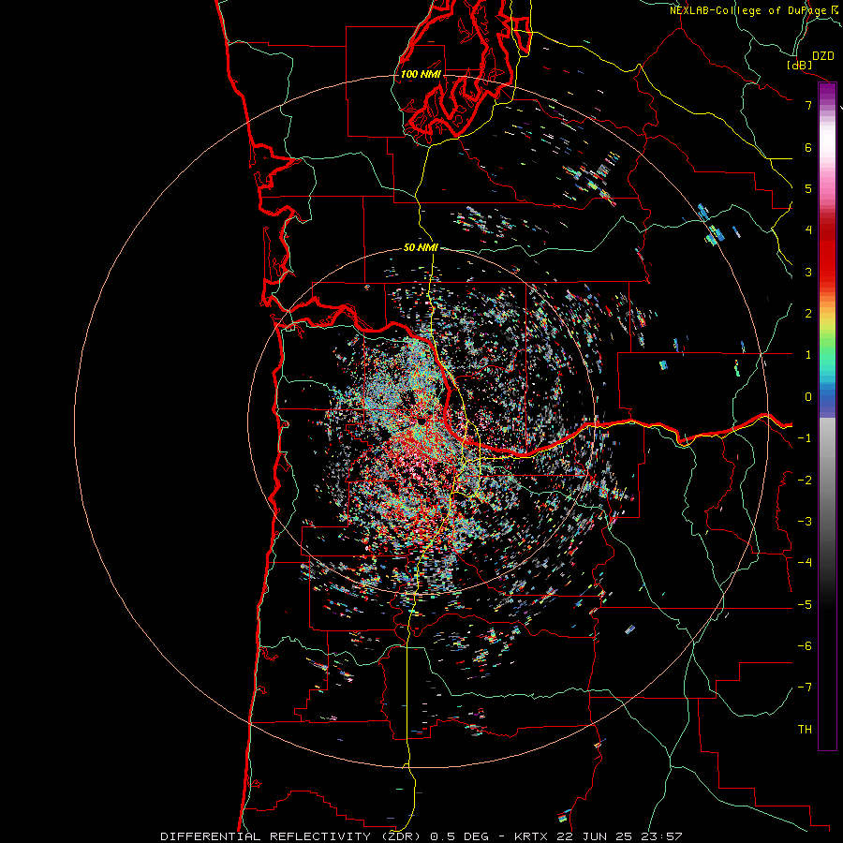Click the DZD legend title

[823, 56]
